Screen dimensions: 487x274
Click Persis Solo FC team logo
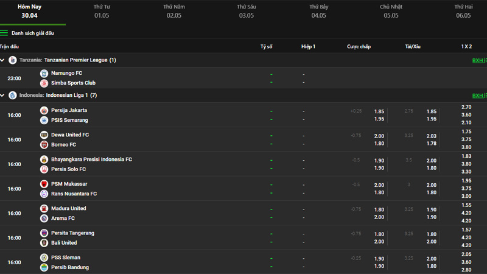pos(44,169)
